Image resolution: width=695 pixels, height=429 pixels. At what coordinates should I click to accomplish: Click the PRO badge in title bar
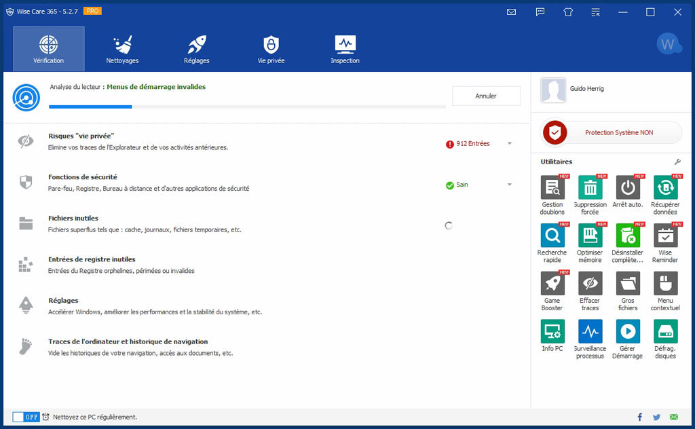click(92, 11)
